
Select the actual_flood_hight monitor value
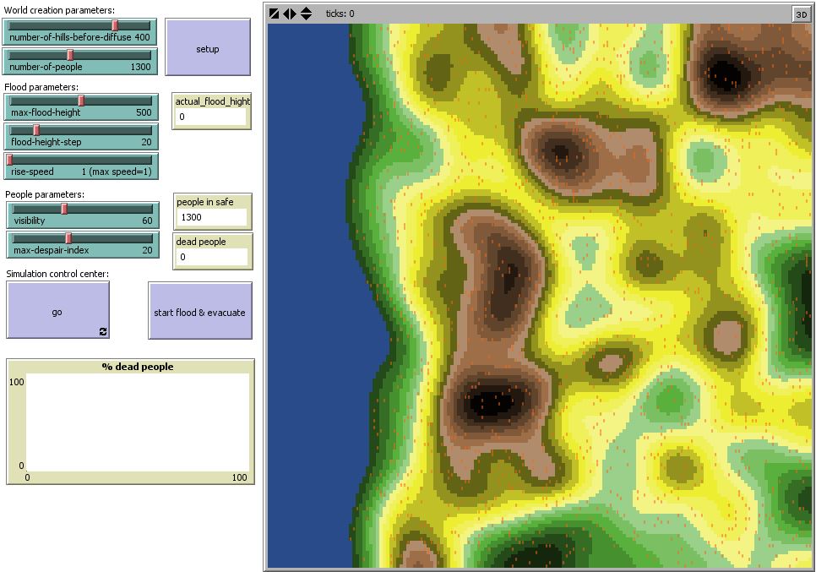pos(211,117)
